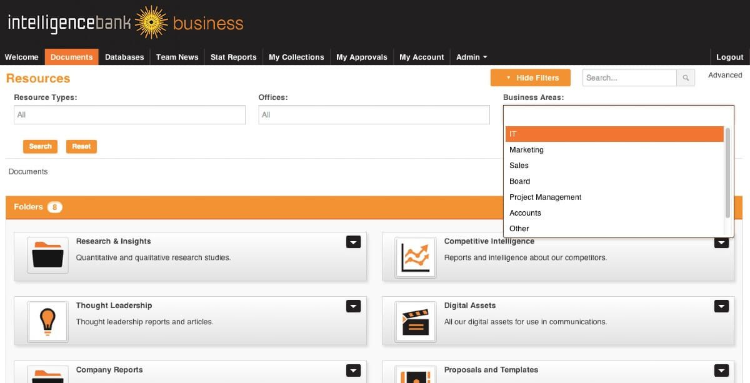Open the Research & Insights folder title
This screenshot has height=383, width=750.
[x=114, y=241]
